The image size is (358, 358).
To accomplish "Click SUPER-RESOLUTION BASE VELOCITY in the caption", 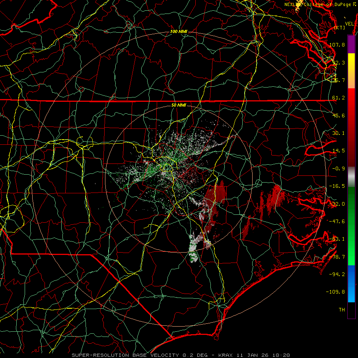I will coord(125,355).
